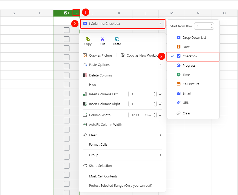This screenshot has width=238, height=195.
Task: Select column N header
Action: coord(198,13)
